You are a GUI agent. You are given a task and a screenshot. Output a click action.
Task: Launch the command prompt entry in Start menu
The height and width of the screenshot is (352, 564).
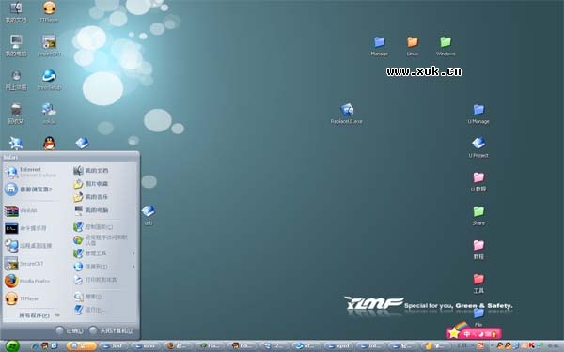27,228
